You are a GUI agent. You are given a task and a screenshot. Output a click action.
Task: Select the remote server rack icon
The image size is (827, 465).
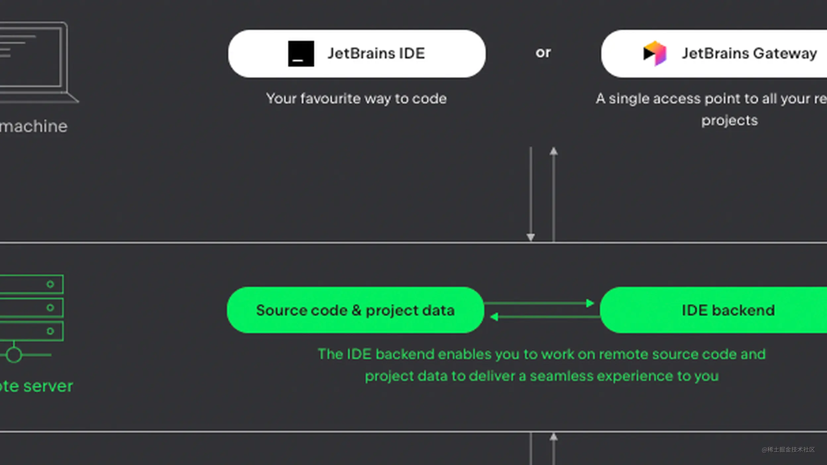click(30, 308)
